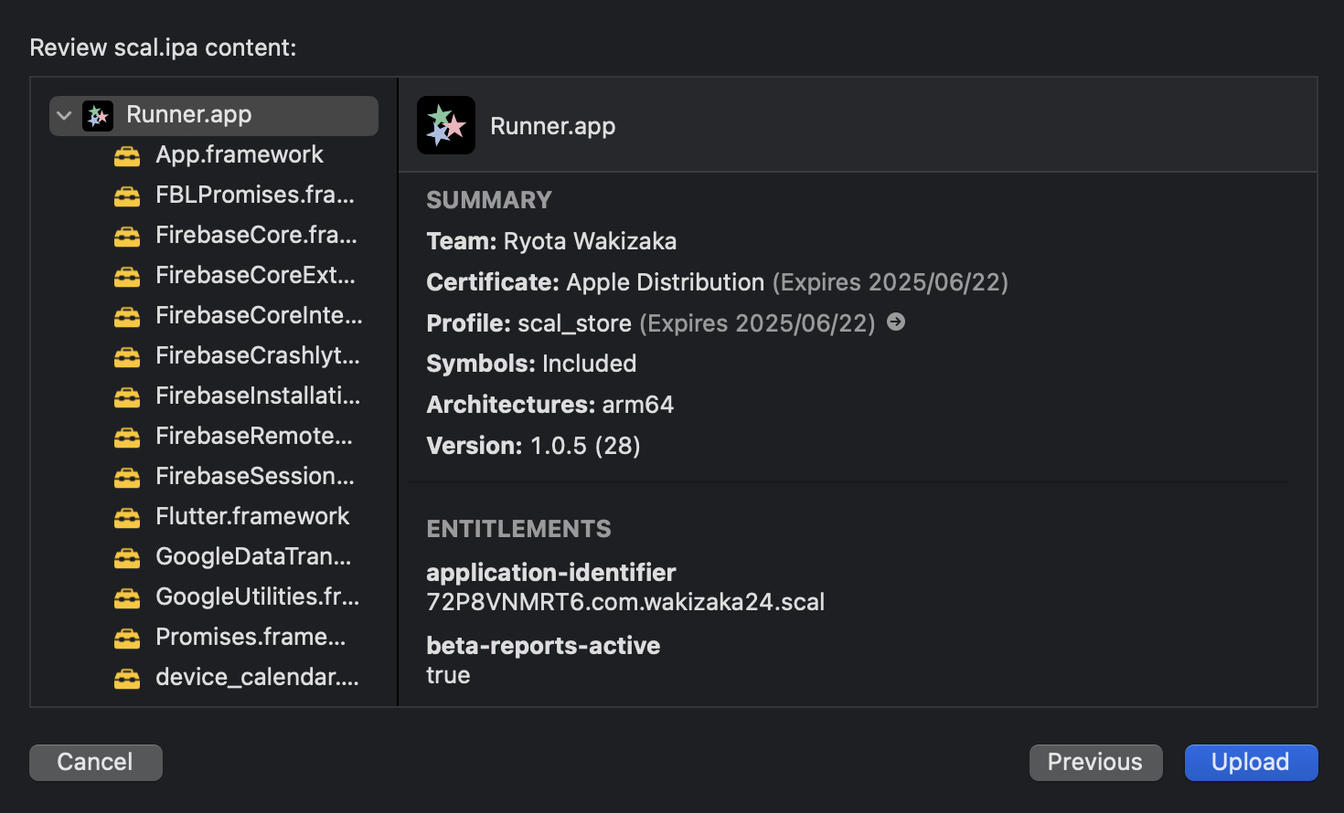This screenshot has height=813, width=1344.
Task: Click the FirebaseCoreInte... toolbox icon
Action: [127, 317]
